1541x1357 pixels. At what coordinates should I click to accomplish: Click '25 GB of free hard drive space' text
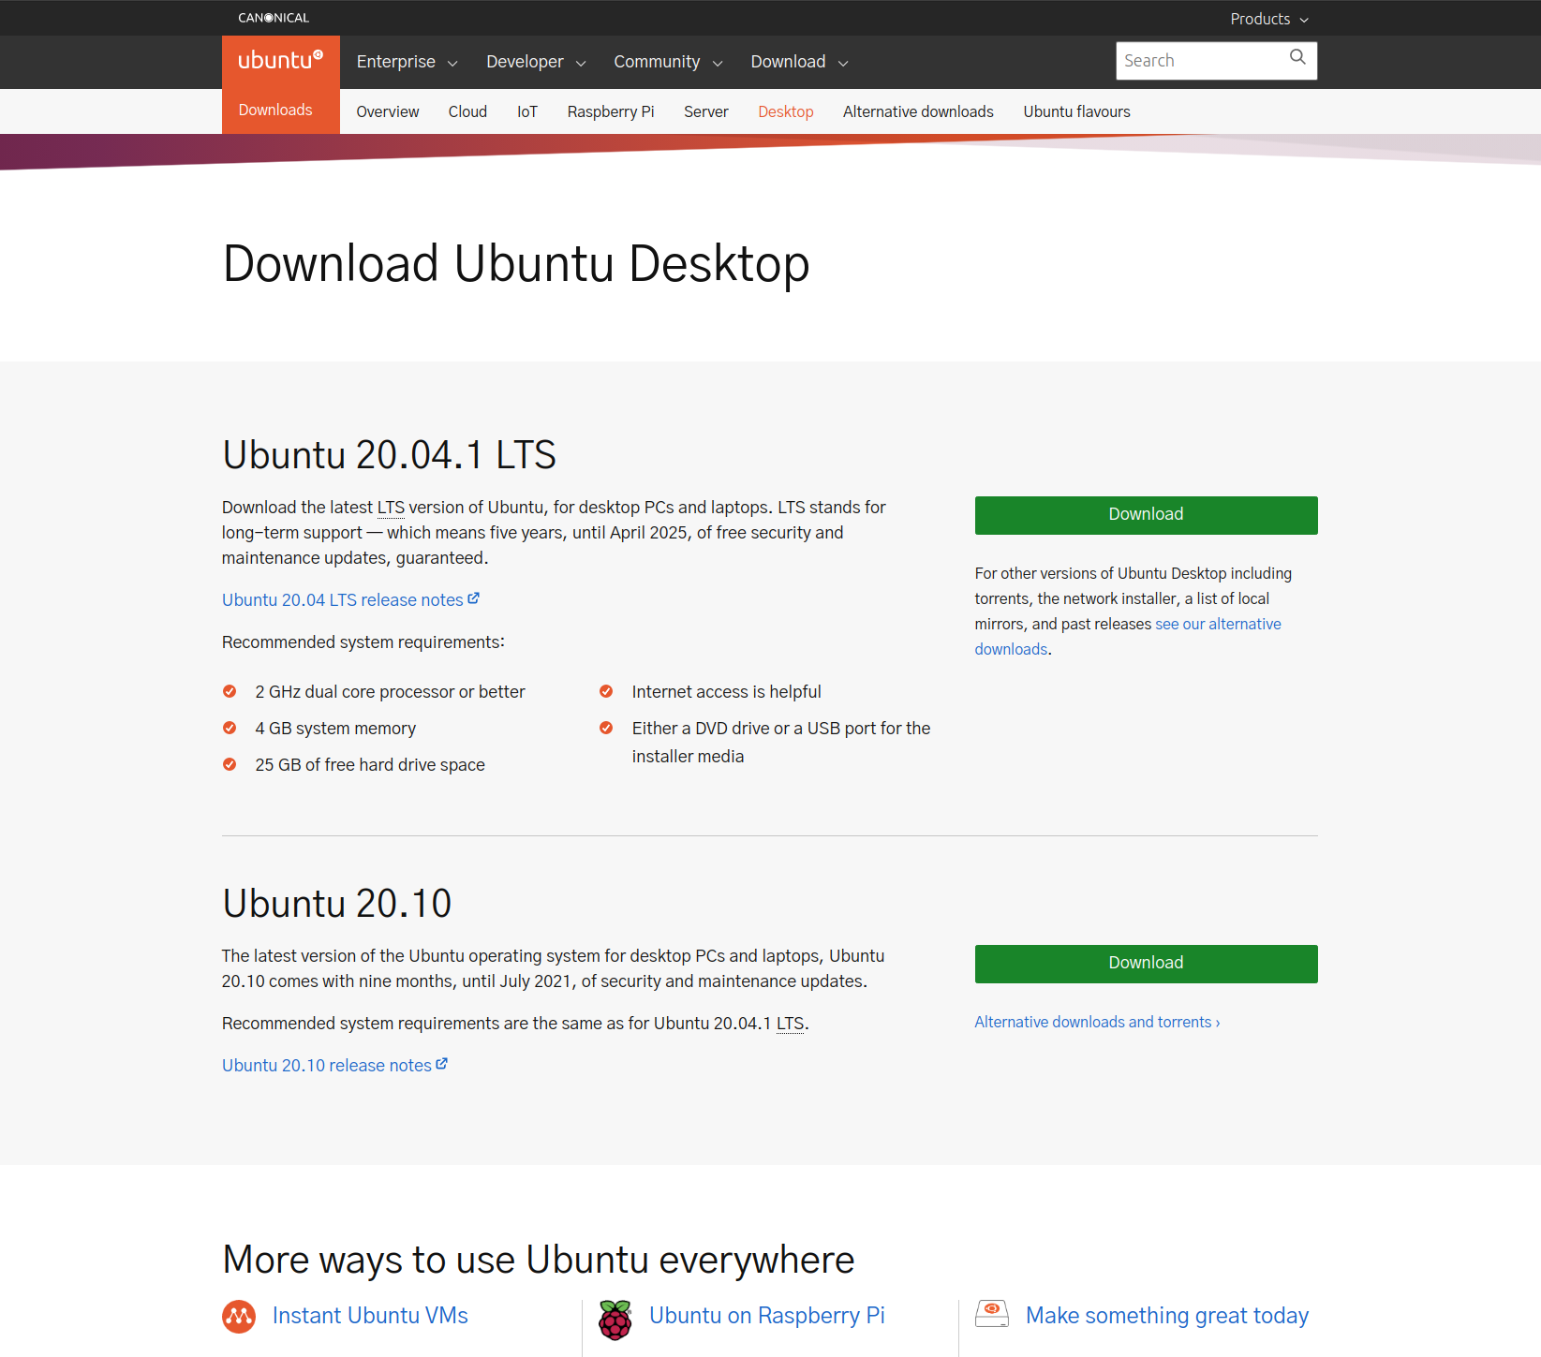tap(370, 765)
